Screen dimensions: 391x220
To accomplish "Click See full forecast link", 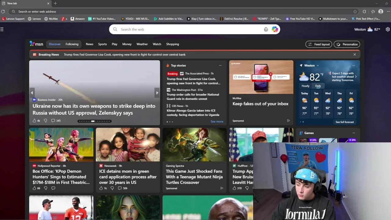I will pyautogui.click(x=345, y=122).
